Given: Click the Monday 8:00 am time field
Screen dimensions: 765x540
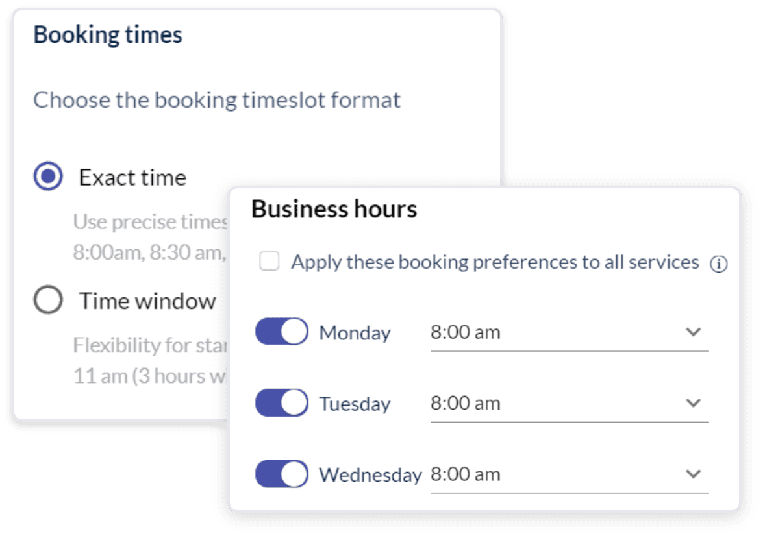Looking at the screenshot, I should (x=464, y=332).
